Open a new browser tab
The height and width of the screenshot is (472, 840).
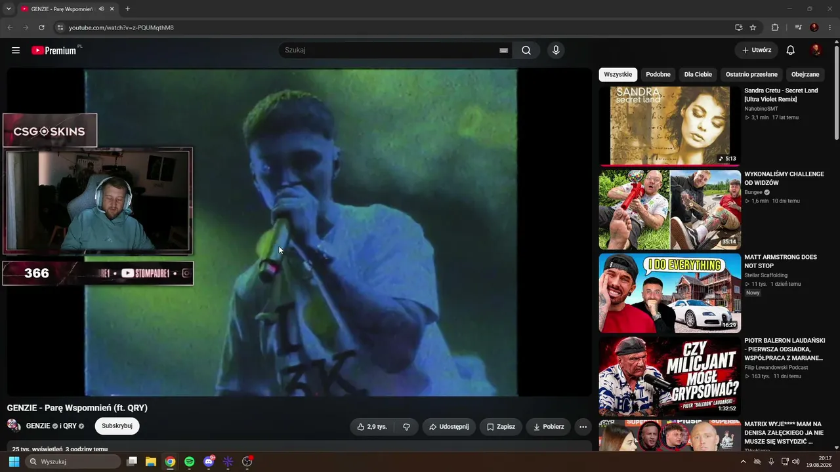[127, 9]
